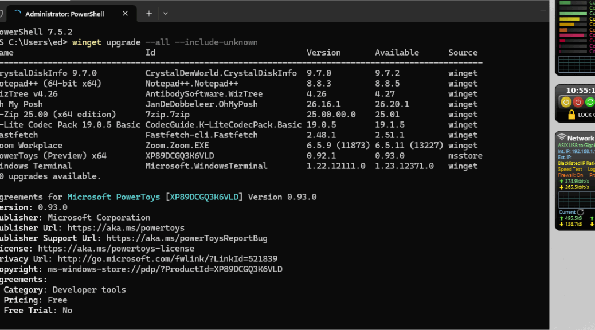
Task: Expand the new tab profile dropdown chevron
Action: 166,14
